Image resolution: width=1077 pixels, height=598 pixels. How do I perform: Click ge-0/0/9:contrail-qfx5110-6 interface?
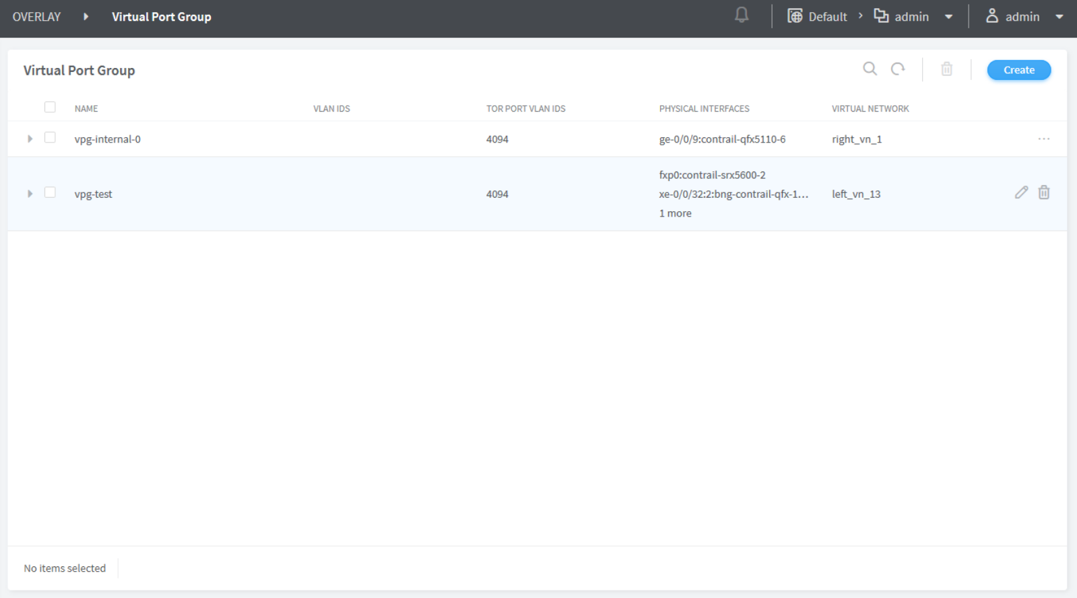click(x=722, y=139)
